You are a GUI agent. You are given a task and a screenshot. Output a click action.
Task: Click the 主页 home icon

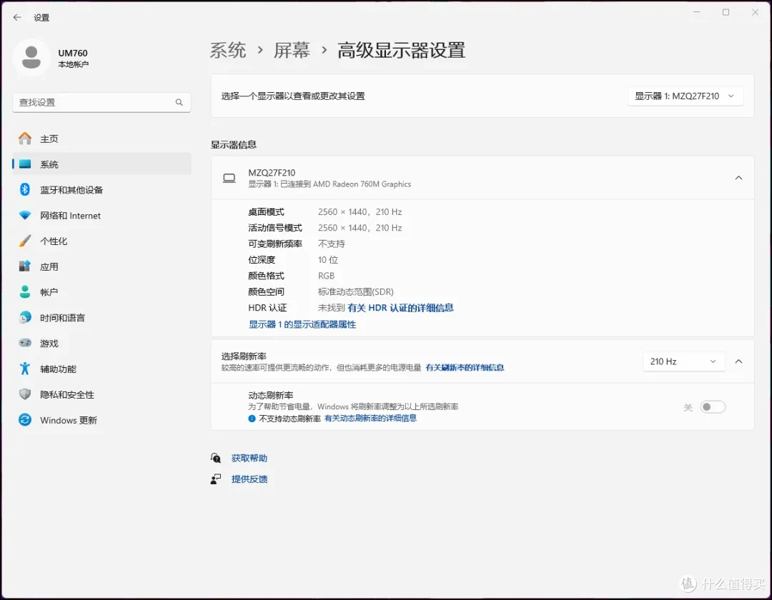25,139
